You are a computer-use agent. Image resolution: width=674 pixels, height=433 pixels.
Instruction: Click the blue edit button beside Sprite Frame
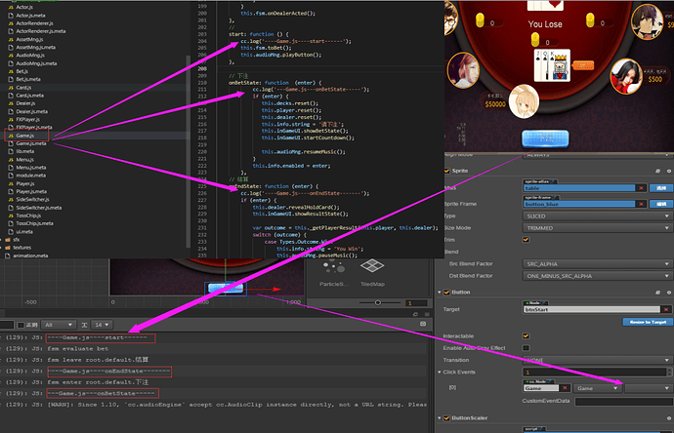coord(661,204)
